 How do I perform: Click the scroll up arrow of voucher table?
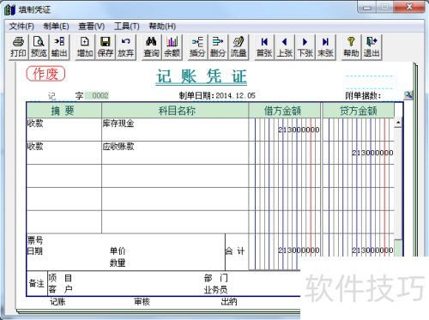point(398,123)
